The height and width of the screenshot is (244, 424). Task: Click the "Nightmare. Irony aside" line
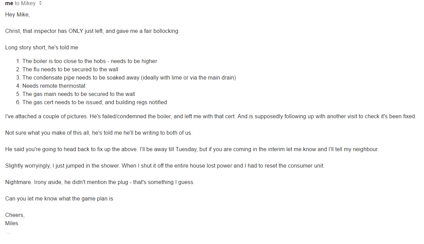[100, 182]
